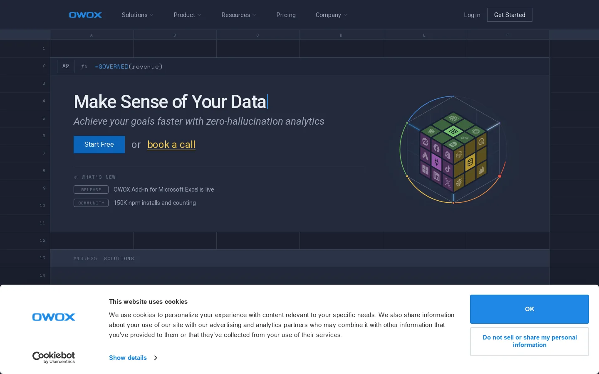Click the fx formula icon
This screenshot has height=374, width=599.
[84, 66]
